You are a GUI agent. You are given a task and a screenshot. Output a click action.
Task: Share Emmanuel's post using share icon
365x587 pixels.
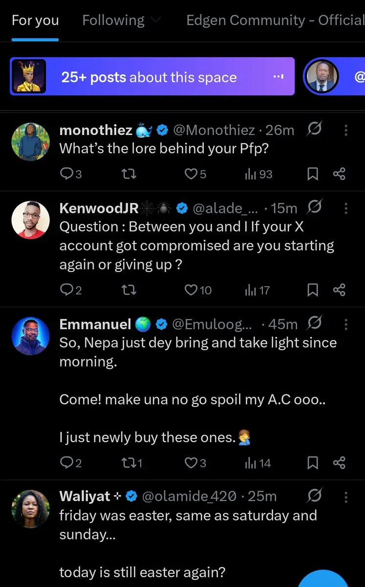click(x=339, y=463)
